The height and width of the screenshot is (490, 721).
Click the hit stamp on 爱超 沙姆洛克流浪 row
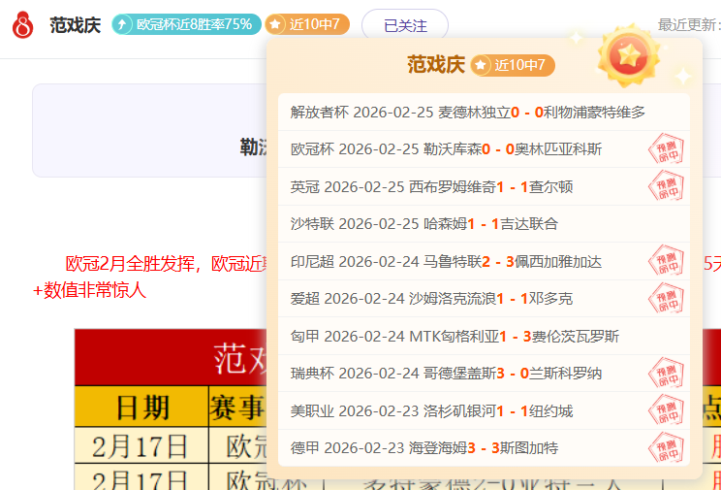pos(666,298)
